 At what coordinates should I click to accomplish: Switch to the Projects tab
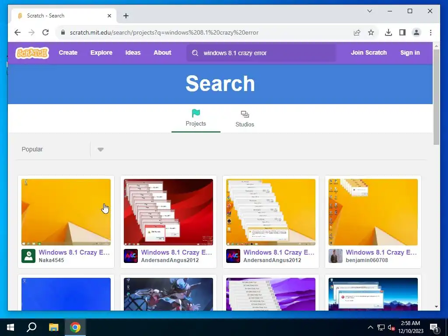[196, 118]
